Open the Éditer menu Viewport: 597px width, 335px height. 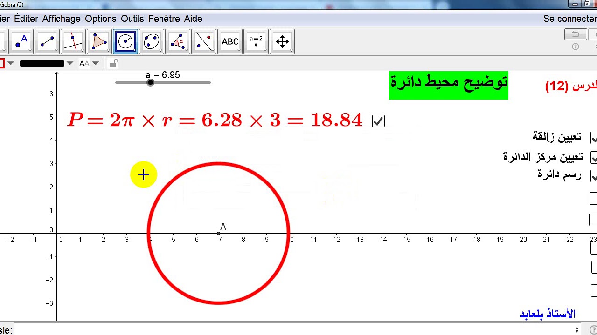26,19
